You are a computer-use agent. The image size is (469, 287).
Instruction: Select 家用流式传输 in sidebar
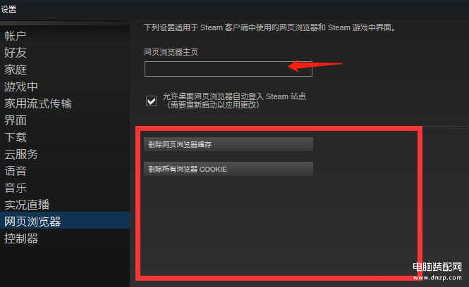38,103
